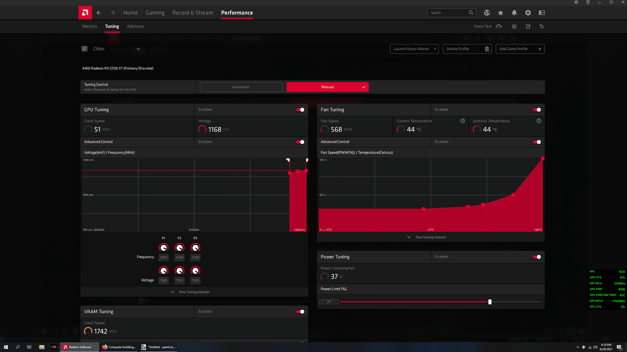Image resolution: width=627 pixels, height=352 pixels.
Task: Click Delete Profile button
Action: pos(467,49)
